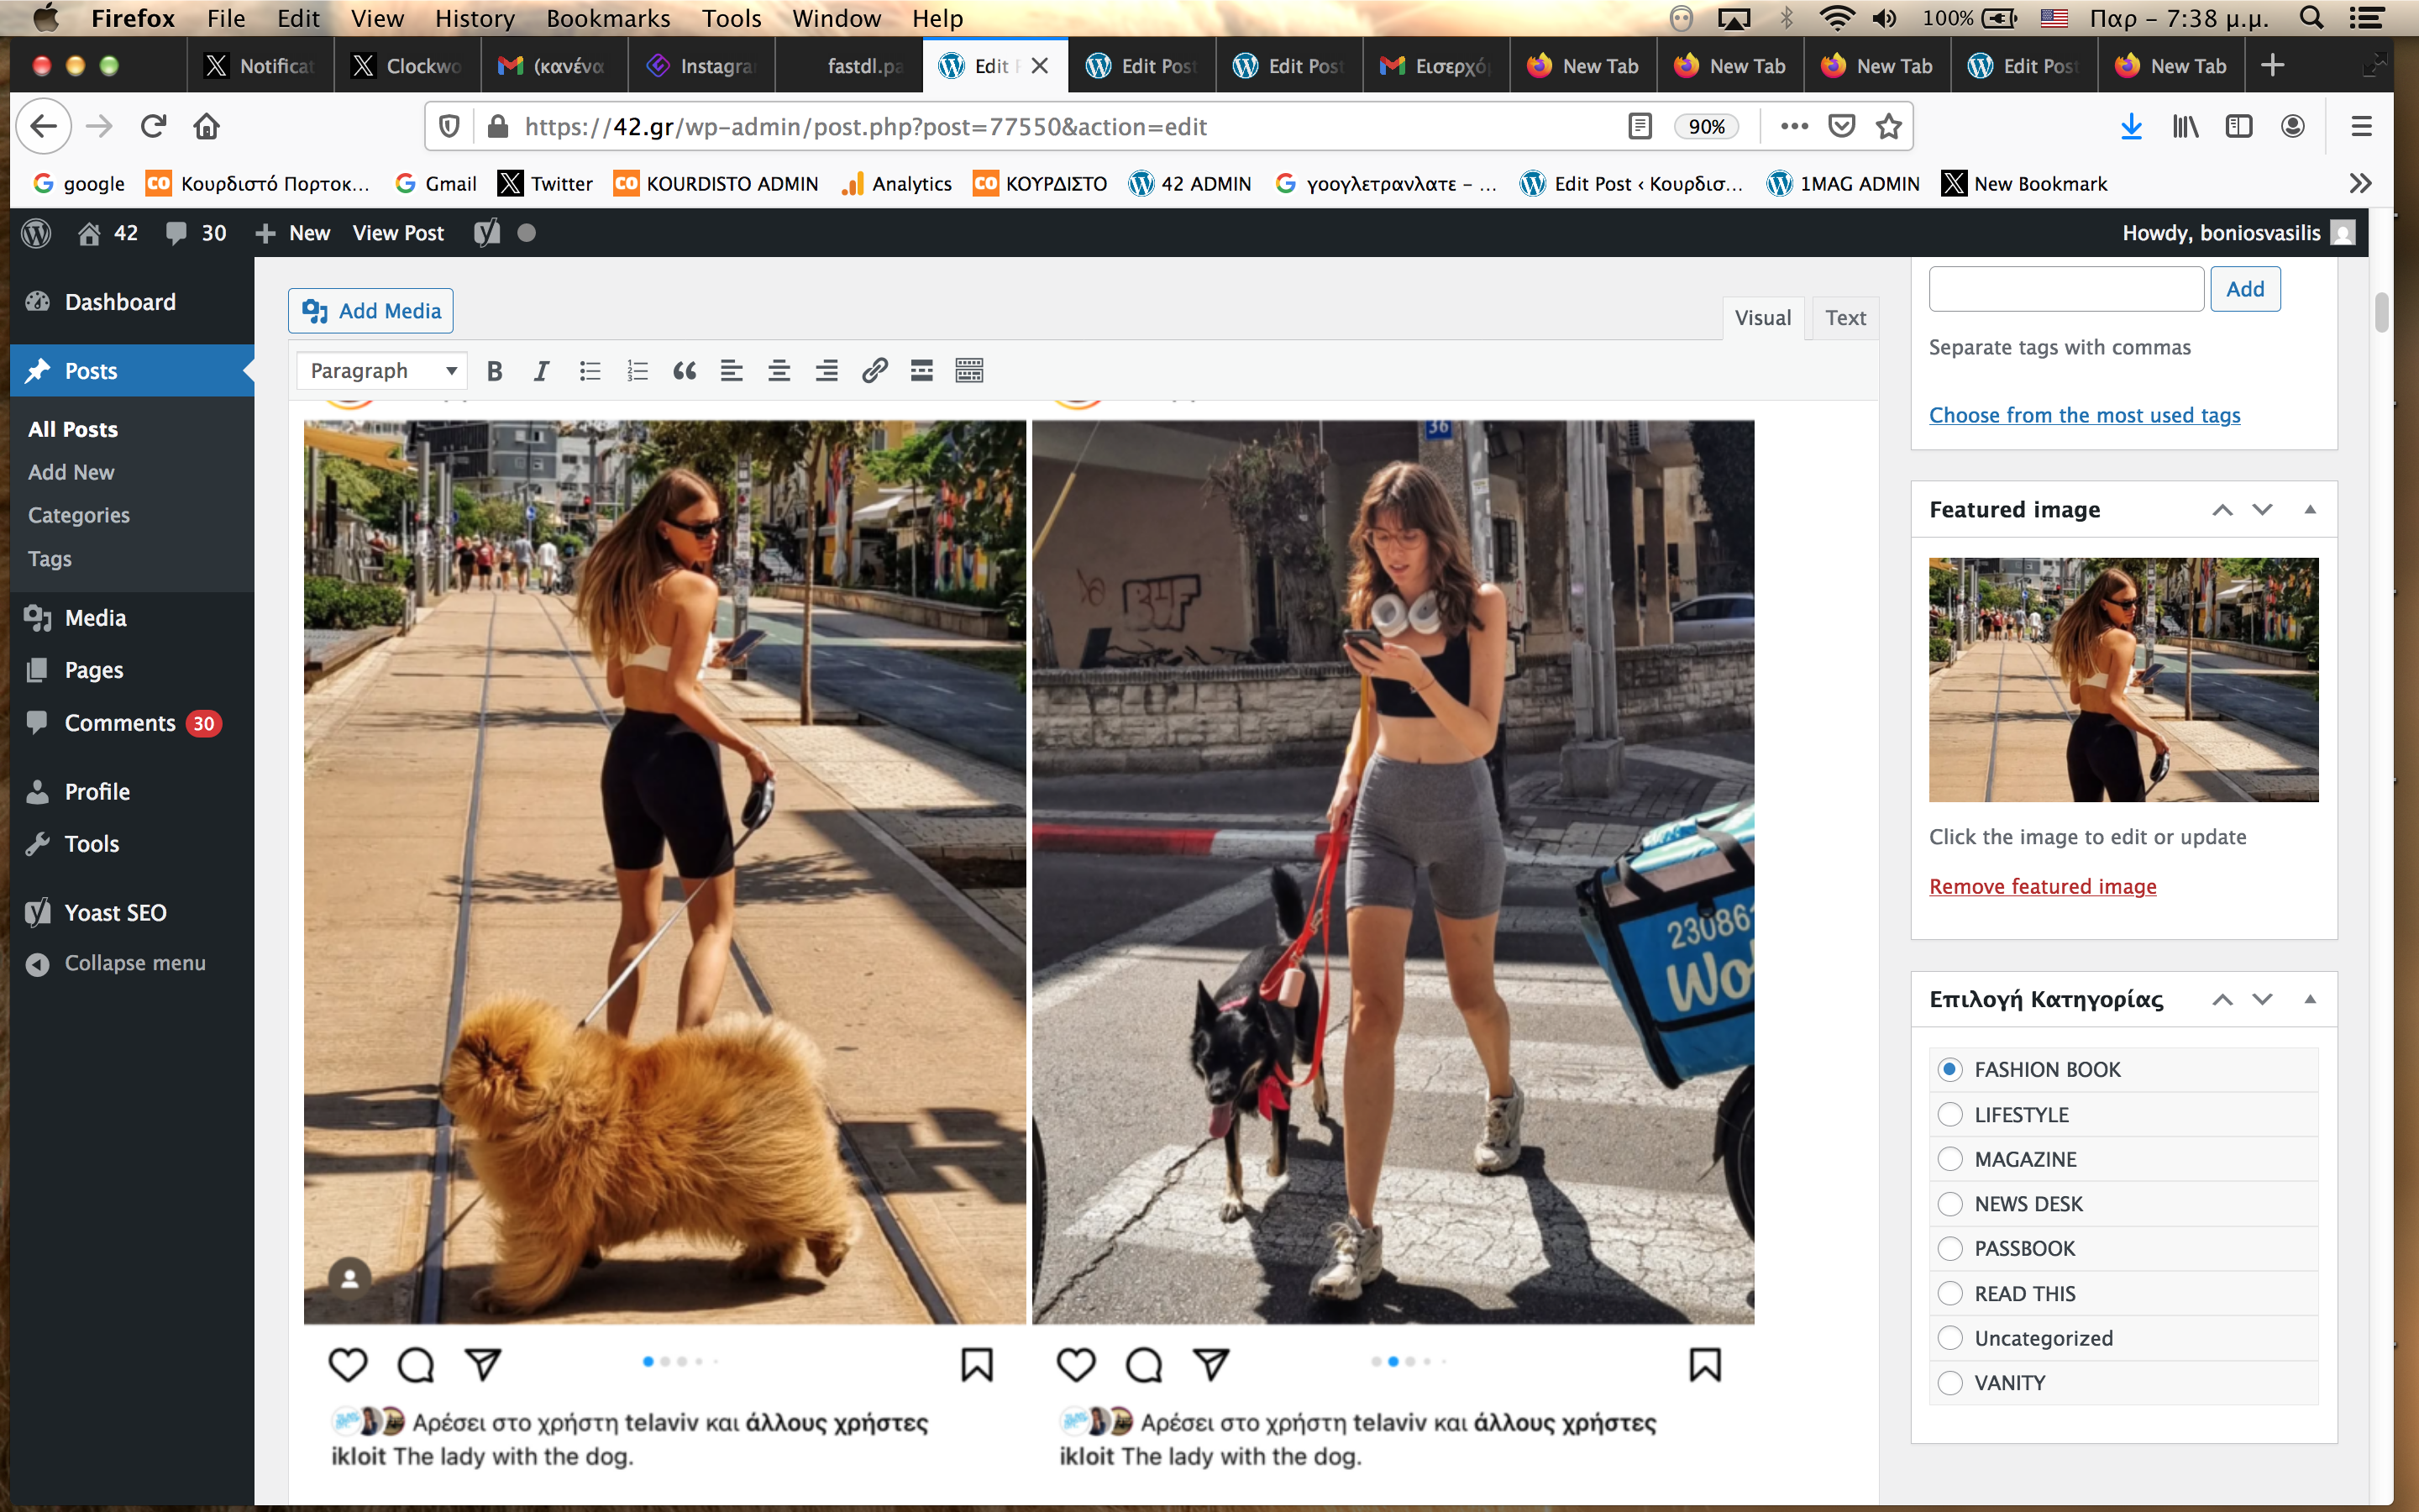This screenshot has width=2419, height=1512.
Task: Click Remove featured image link
Action: [x=2042, y=886]
